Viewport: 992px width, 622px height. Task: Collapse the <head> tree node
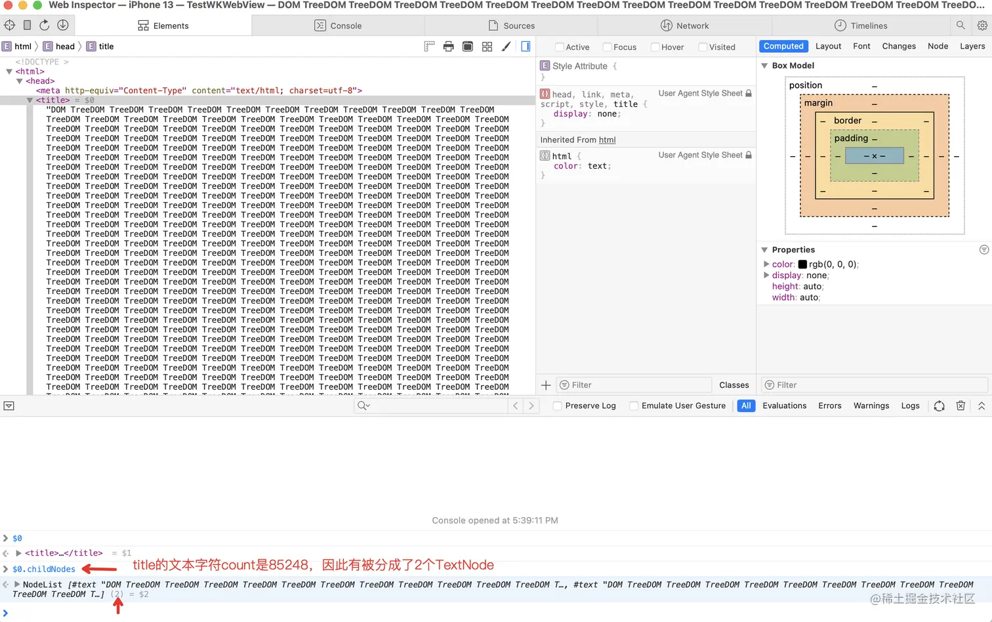[20, 81]
